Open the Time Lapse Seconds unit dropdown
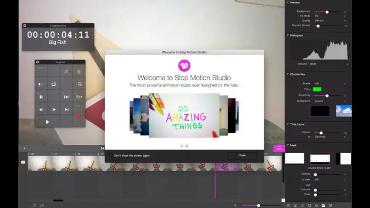This screenshot has width=370, height=208. pyautogui.click(x=330, y=137)
